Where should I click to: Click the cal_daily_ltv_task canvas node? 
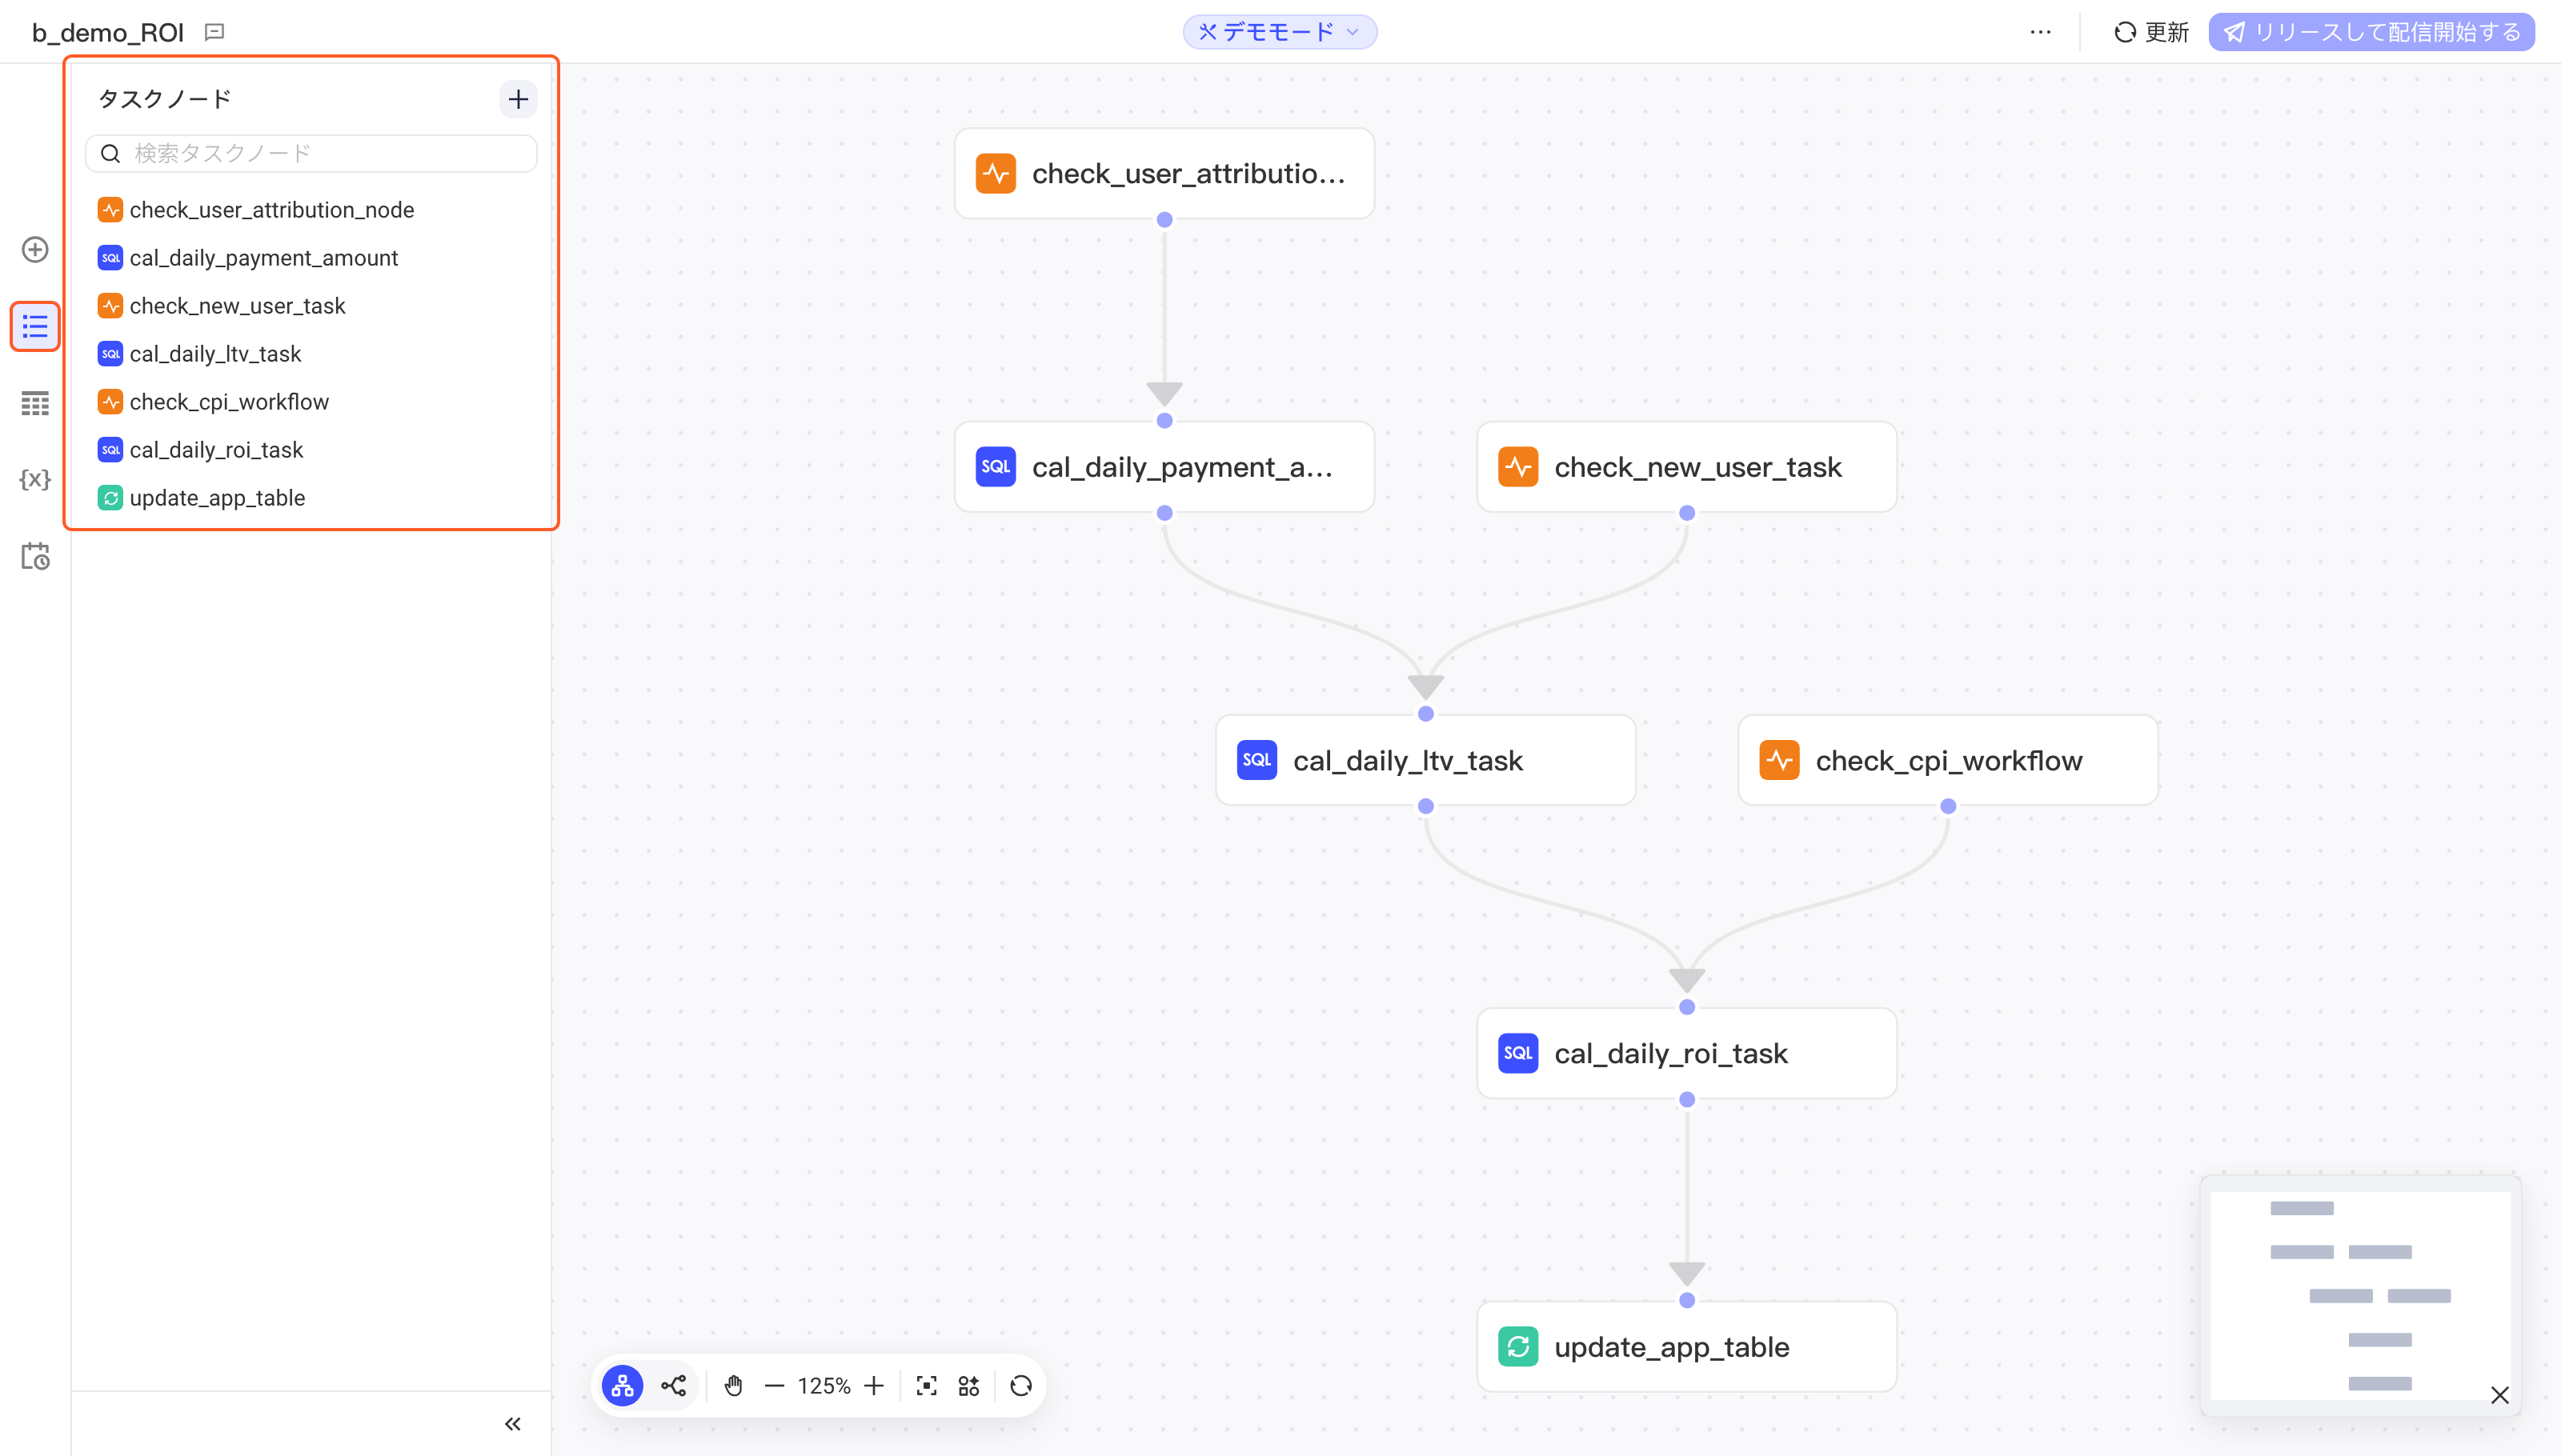coord(1425,760)
